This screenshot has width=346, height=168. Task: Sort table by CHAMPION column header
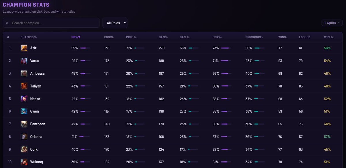pyautogui.click(x=29, y=37)
